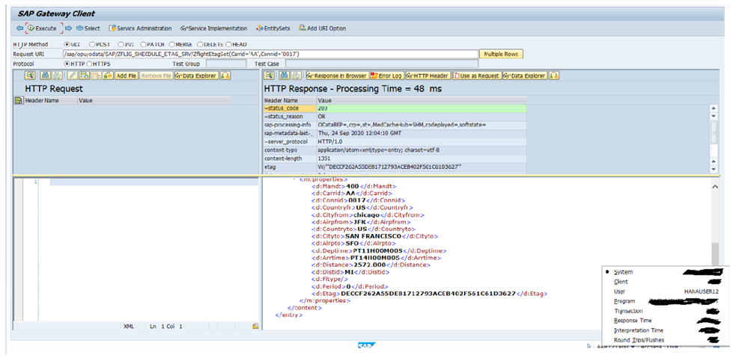The height and width of the screenshot is (358, 739).
Task: Select System in status popup menu
Action: [x=624, y=272]
